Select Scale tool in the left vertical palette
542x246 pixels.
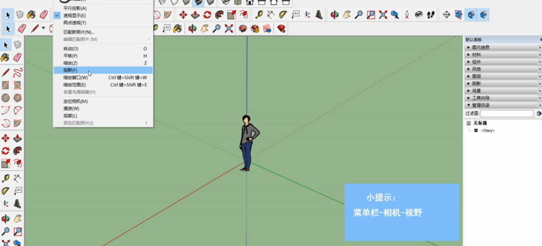tap(5, 163)
